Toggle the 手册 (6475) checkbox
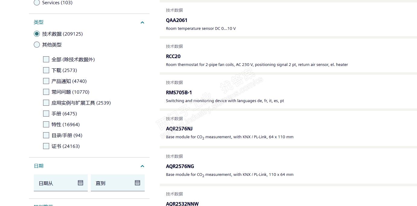Screen dimensions: 417x206 point(46,114)
